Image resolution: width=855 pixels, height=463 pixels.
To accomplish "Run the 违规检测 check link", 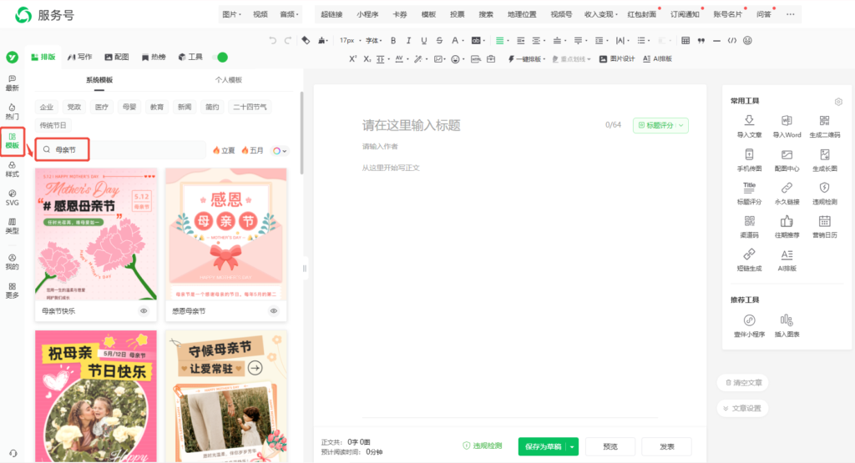I will tap(483, 445).
